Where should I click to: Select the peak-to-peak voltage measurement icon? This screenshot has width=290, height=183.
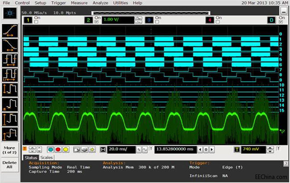[10, 89]
